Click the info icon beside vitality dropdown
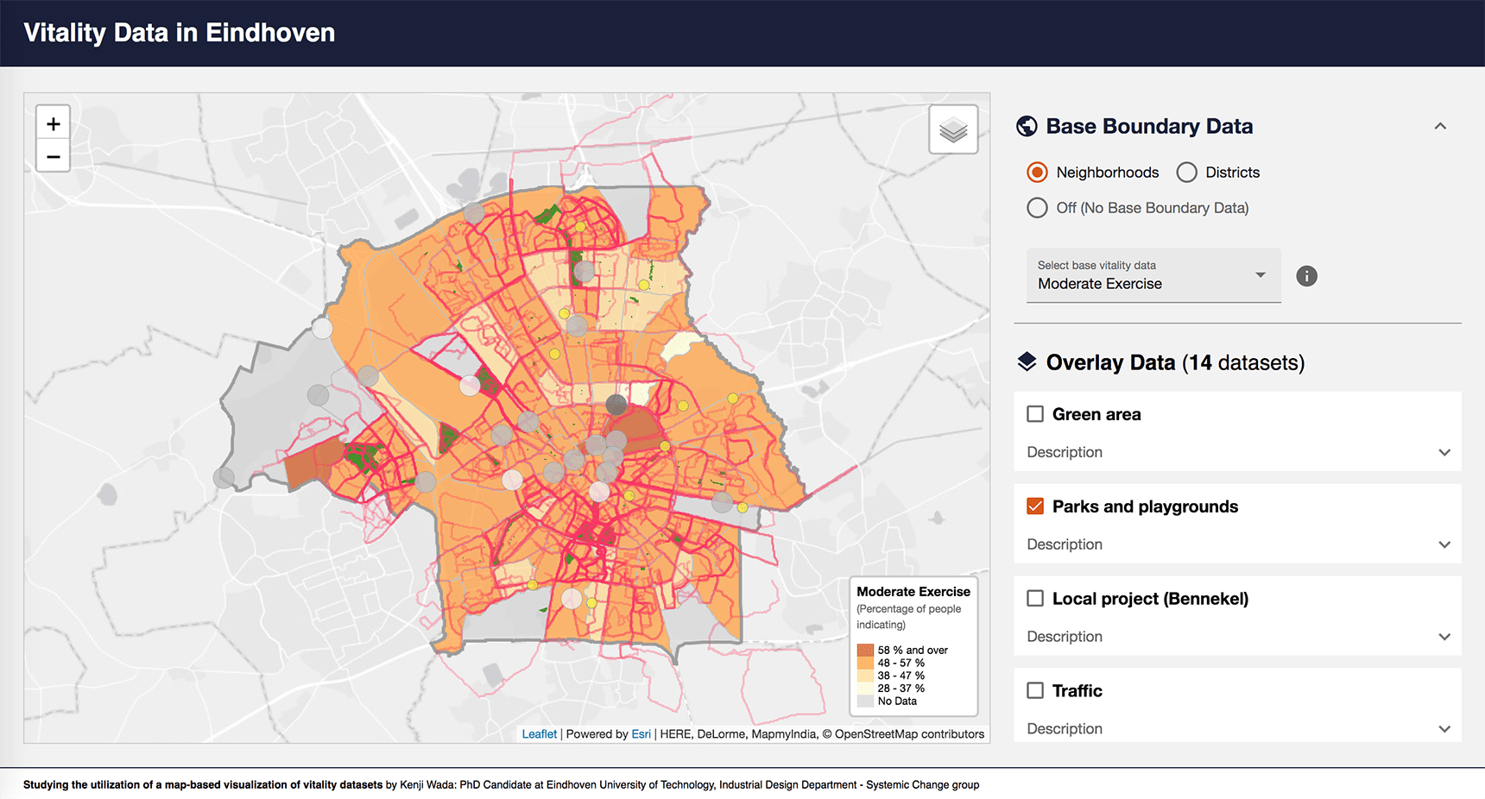1485x799 pixels. (x=1306, y=276)
